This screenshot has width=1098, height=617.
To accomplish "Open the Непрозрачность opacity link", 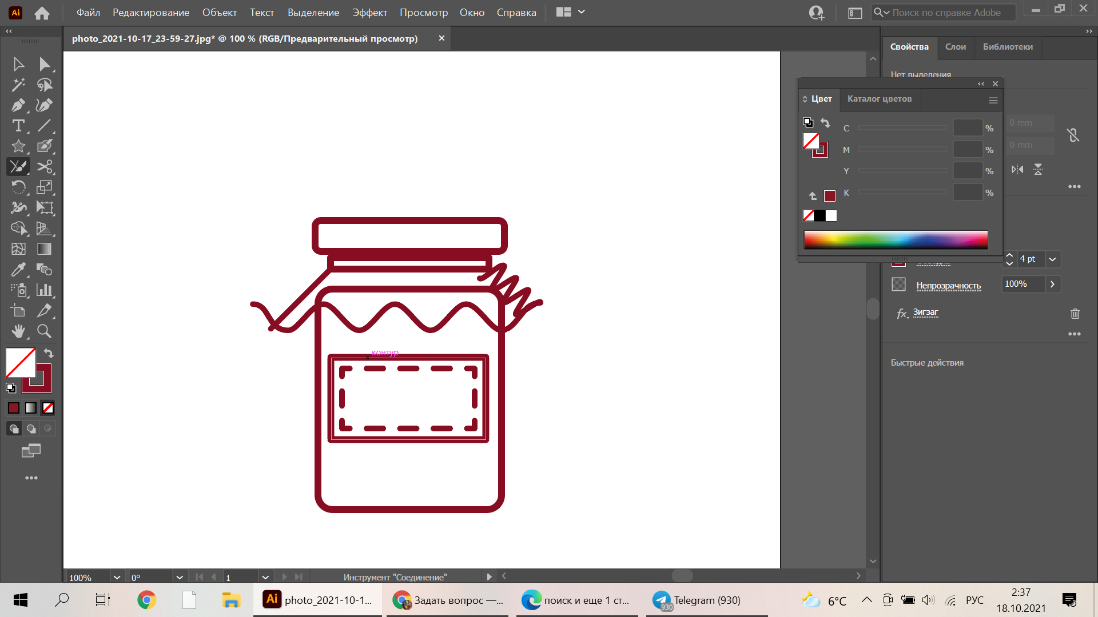I will tap(948, 286).
